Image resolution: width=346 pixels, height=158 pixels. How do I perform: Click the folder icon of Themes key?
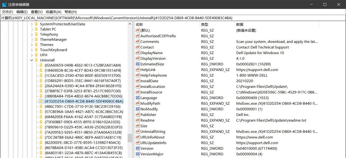(x=36, y=45)
